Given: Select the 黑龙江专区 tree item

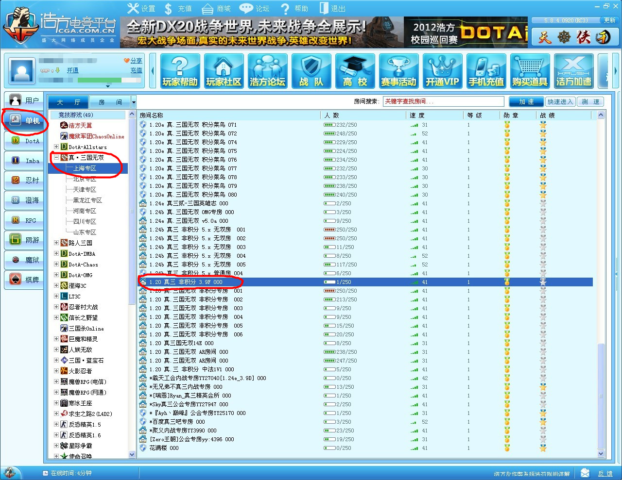Looking at the screenshot, I should click(87, 200).
